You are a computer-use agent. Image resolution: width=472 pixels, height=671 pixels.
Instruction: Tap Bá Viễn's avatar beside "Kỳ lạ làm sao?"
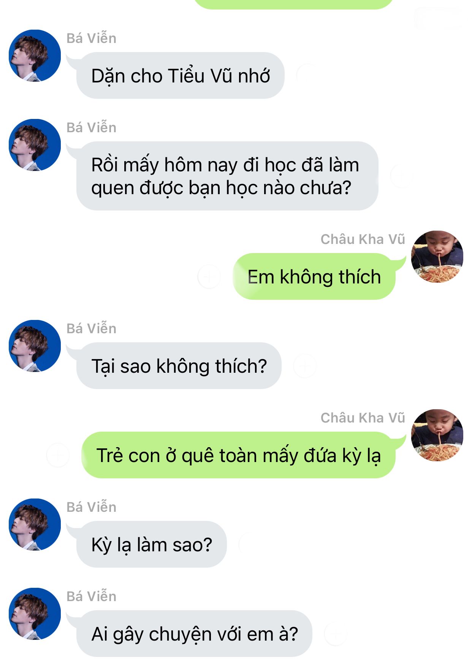(x=35, y=524)
